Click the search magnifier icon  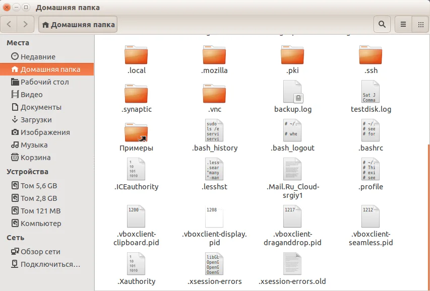pyautogui.click(x=382, y=24)
